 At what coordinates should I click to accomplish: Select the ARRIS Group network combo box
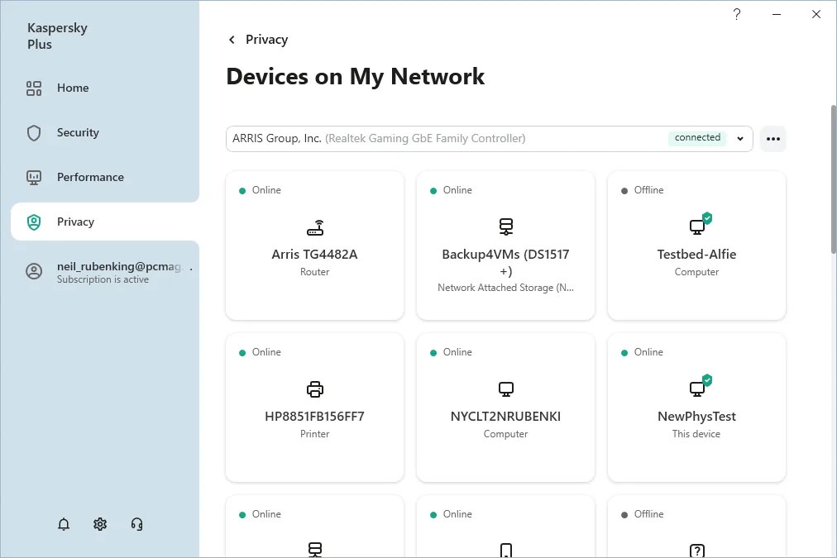pyautogui.click(x=489, y=139)
